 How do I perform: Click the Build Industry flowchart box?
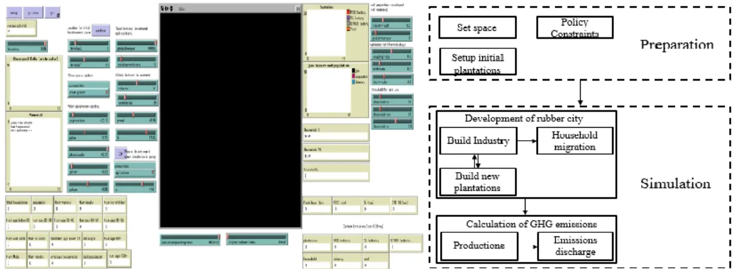coord(479,141)
